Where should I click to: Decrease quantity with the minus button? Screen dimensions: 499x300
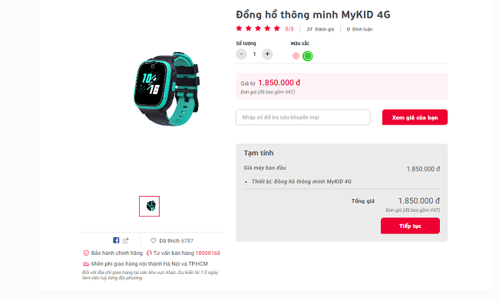[x=241, y=54]
